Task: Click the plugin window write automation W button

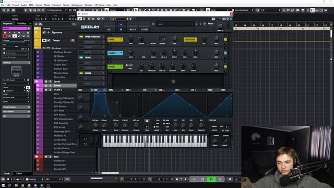Action: [x=93, y=19]
